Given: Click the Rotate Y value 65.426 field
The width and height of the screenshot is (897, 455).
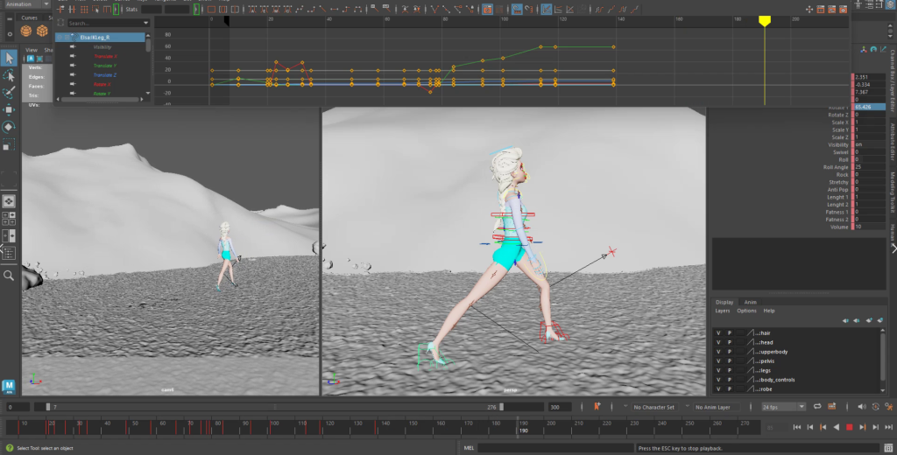Looking at the screenshot, I should (x=870, y=107).
